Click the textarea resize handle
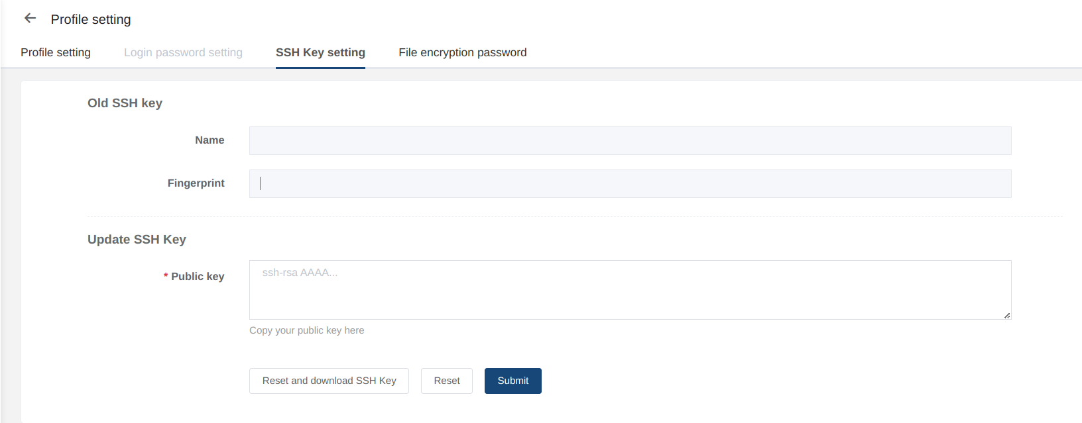Image resolution: width=1082 pixels, height=423 pixels. tap(1006, 315)
